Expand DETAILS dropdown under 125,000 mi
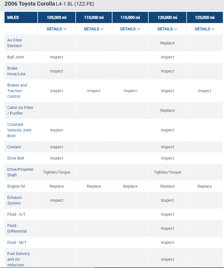 click(x=205, y=29)
